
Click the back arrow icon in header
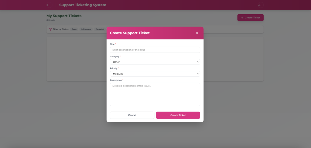pos(48,5)
